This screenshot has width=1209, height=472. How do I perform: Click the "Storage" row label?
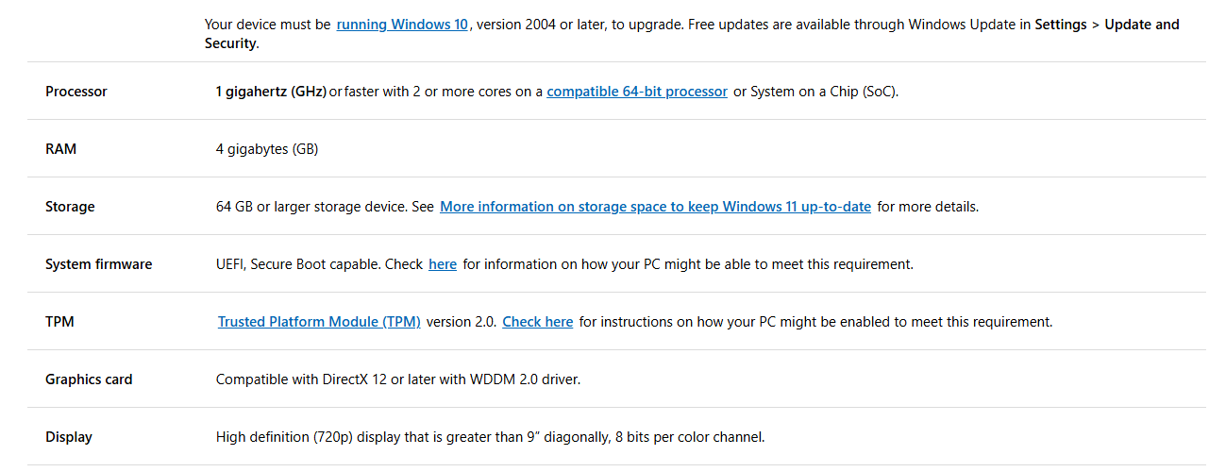tap(70, 207)
